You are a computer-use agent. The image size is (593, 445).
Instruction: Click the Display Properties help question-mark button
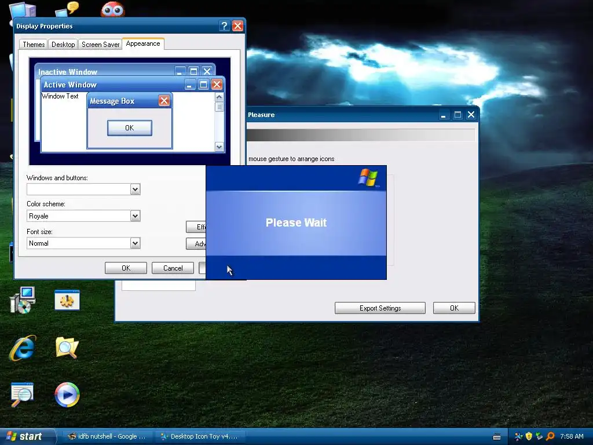[x=224, y=25]
